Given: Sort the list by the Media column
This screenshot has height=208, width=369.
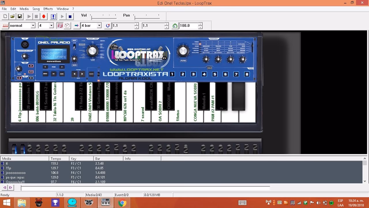Looking at the screenshot, I should [25, 159].
